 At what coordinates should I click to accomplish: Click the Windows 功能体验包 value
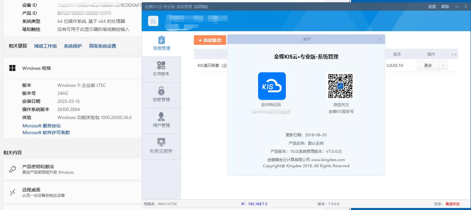pyautogui.click(x=95, y=117)
